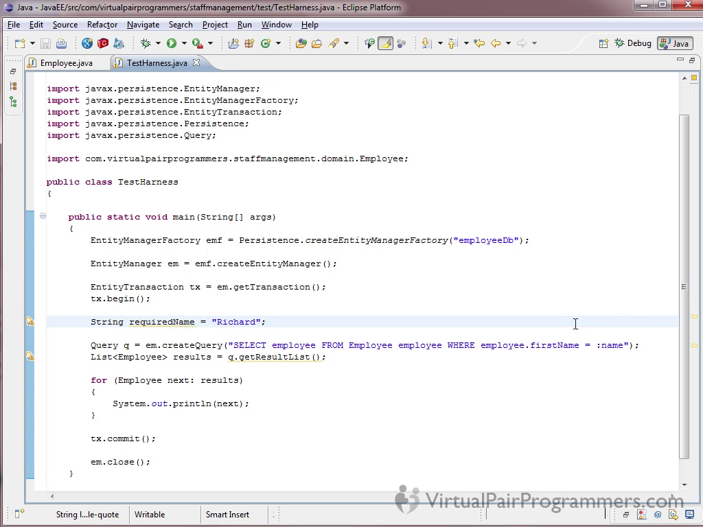Click the Run External Tools icon

pos(198,43)
